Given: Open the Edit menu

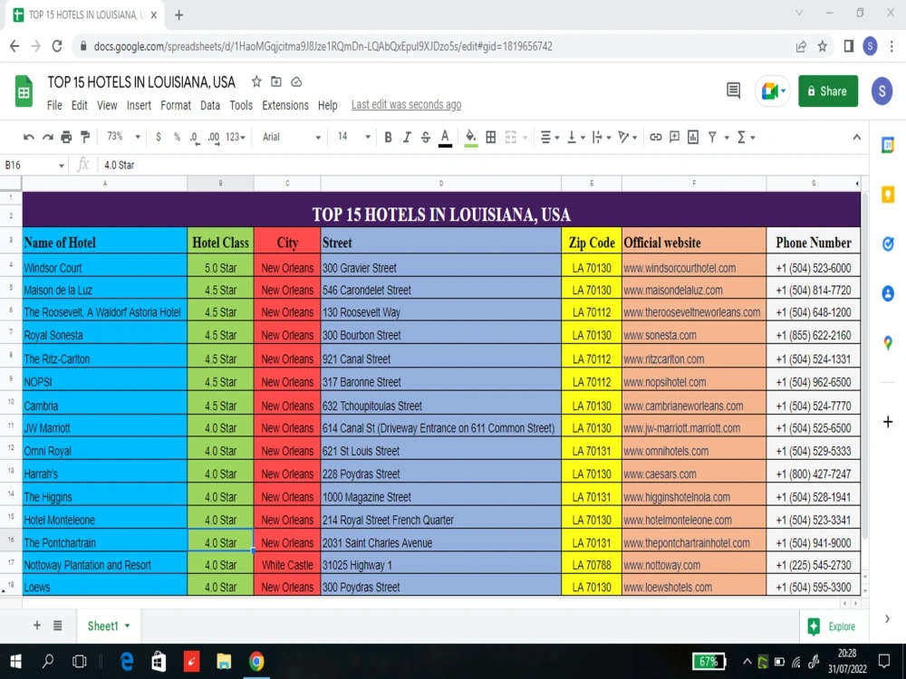Looking at the screenshot, I should [x=79, y=105].
